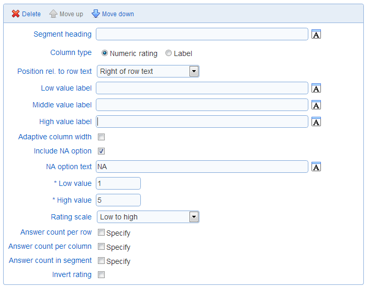The width and height of the screenshot is (367, 287).
Task: Click into the High value number field
Action: point(118,200)
